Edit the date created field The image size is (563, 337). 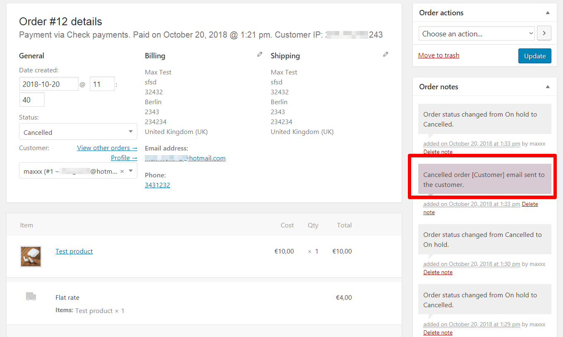pyautogui.click(x=49, y=84)
